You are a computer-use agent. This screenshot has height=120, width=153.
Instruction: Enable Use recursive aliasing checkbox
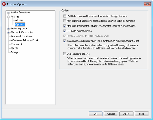pyautogui.click(x=65, y=54)
